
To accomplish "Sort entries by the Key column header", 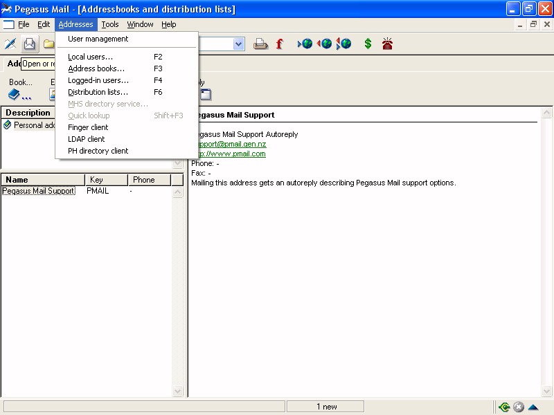I will click(x=107, y=180).
